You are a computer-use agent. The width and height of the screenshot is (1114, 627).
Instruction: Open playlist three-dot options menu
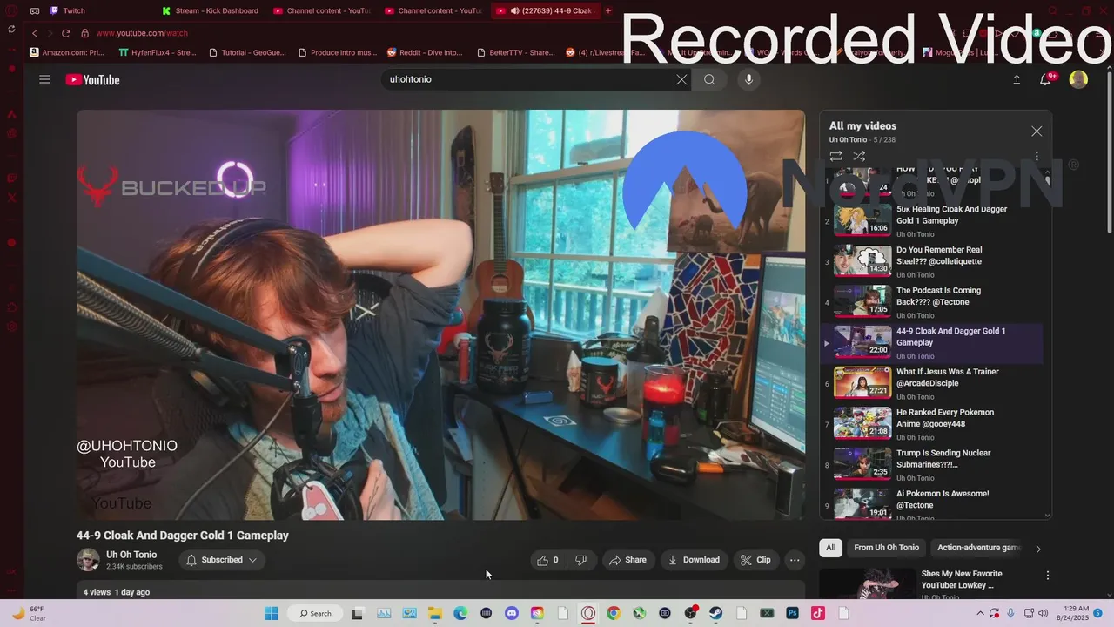pyautogui.click(x=1037, y=156)
